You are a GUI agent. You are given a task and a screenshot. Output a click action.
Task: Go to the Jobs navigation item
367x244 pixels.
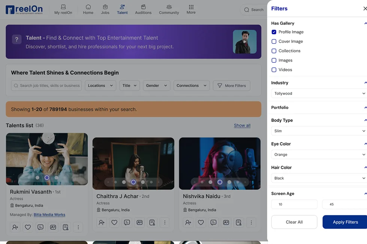click(x=105, y=9)
